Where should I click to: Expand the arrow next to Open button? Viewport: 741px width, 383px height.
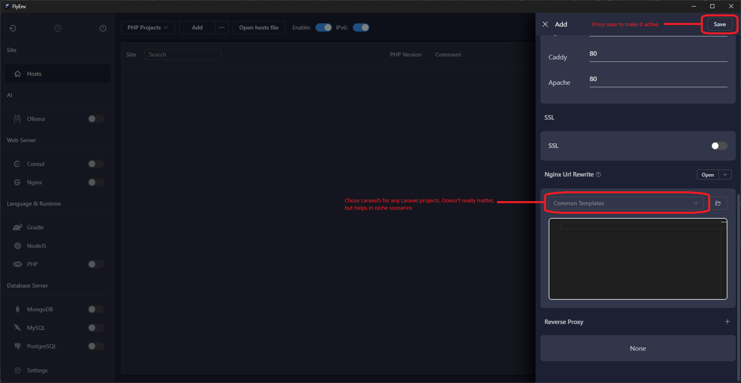(x=725, y=175)
